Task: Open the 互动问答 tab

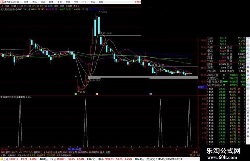Action: click(x=51, y=155)
